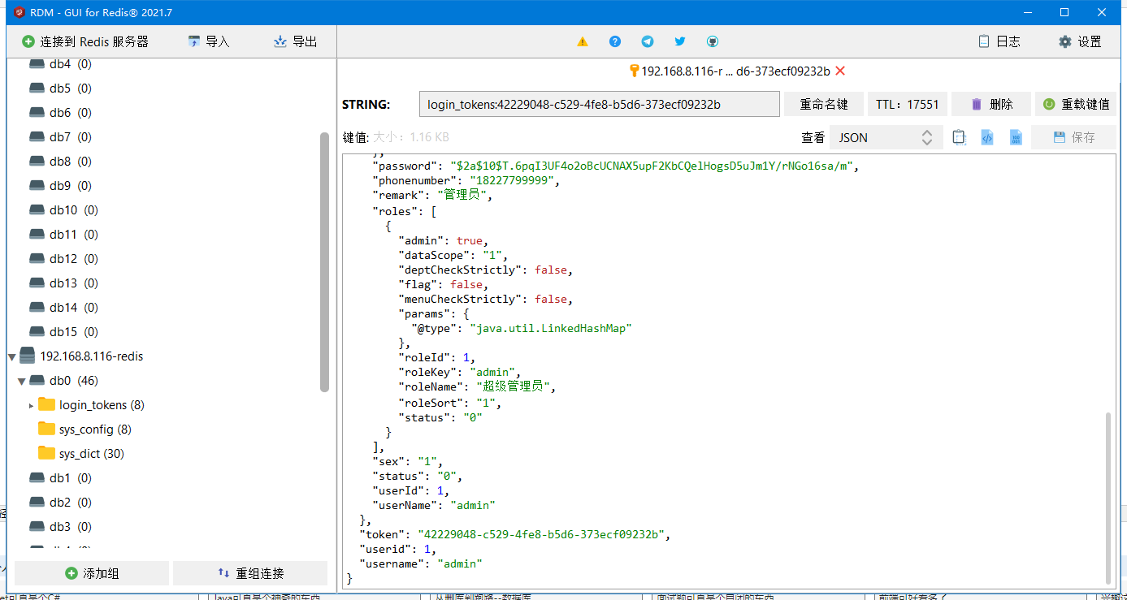
Task: Click the JSON value viewer scrollbar
Action: (1108, 497)
